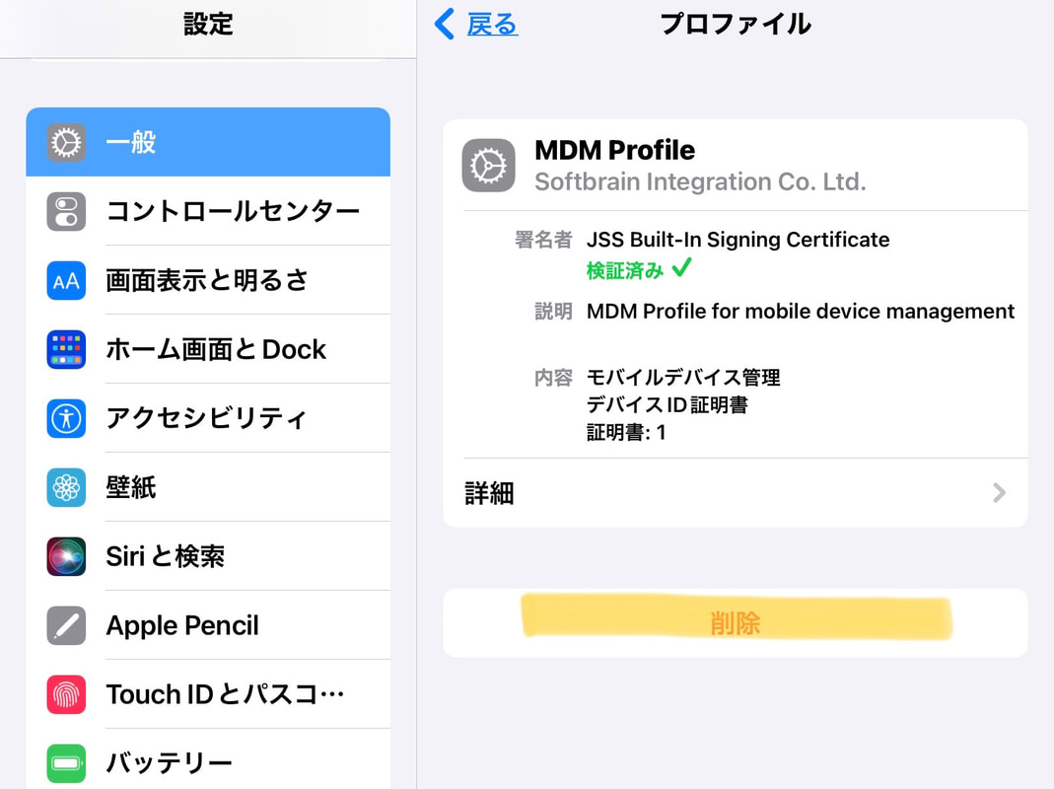The image size is (1054, 789).
Task: Open the Touch IDとパスコード row
Action: point(208,694)
